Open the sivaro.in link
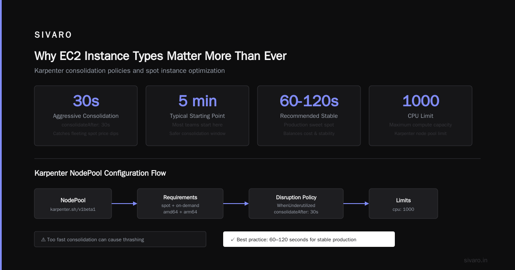This screenshot has width=515, height=270. [x=476, y=260]
